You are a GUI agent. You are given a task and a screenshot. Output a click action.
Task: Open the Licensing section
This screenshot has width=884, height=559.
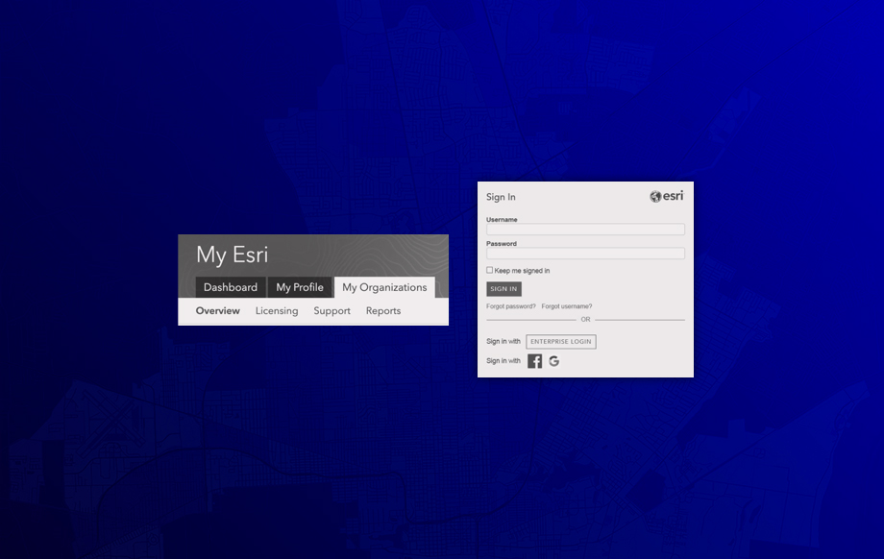point(277,311)
